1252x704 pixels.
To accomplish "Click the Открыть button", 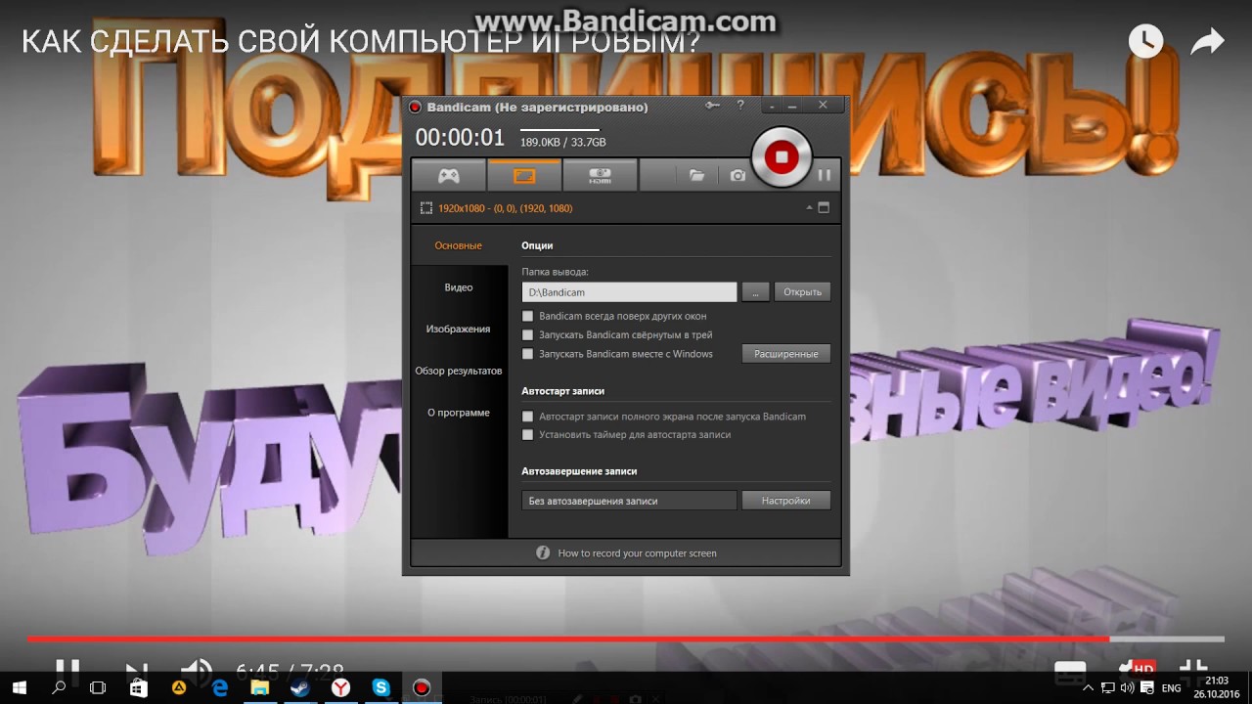I will (x=802, y=291).
